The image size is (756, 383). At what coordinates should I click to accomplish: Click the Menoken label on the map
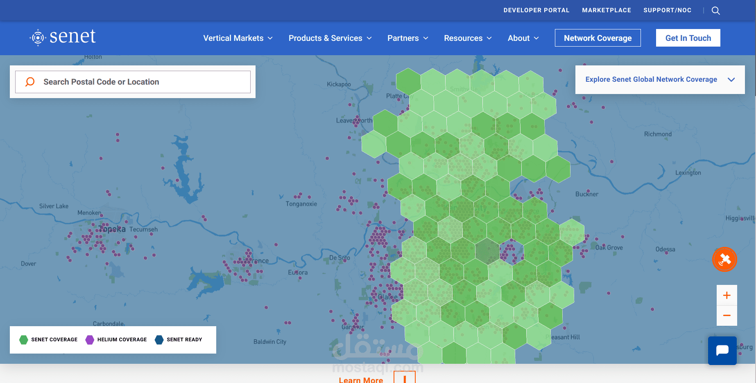tap(89, 213)
